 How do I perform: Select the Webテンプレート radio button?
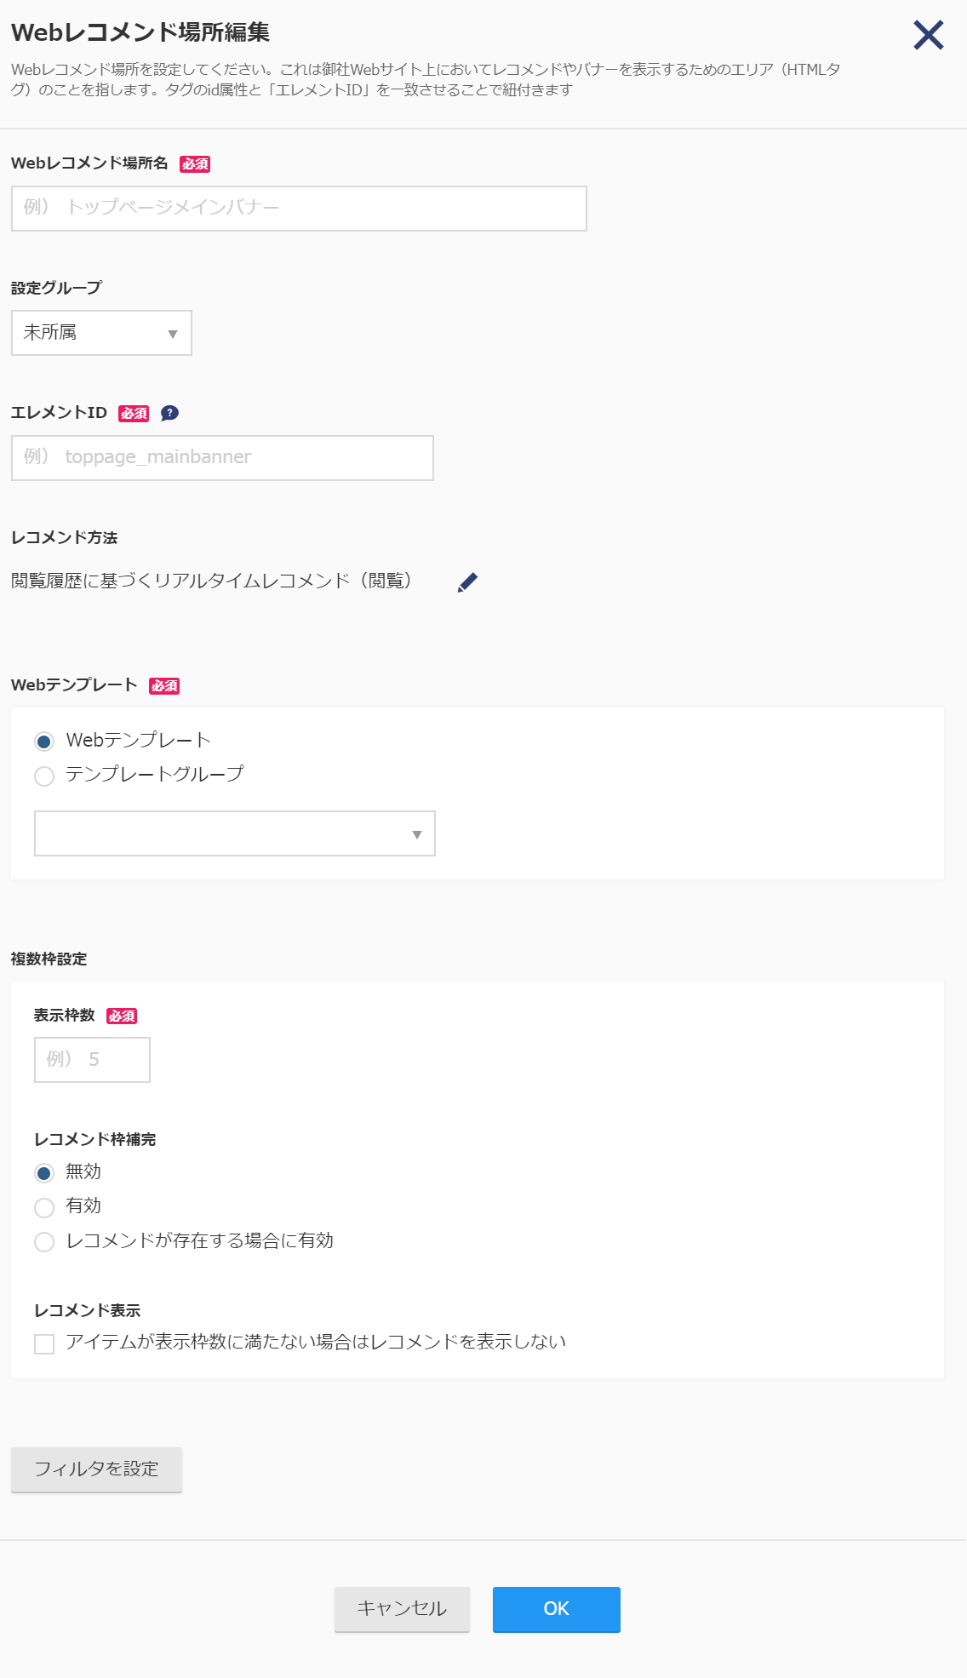tap(44, 742)
